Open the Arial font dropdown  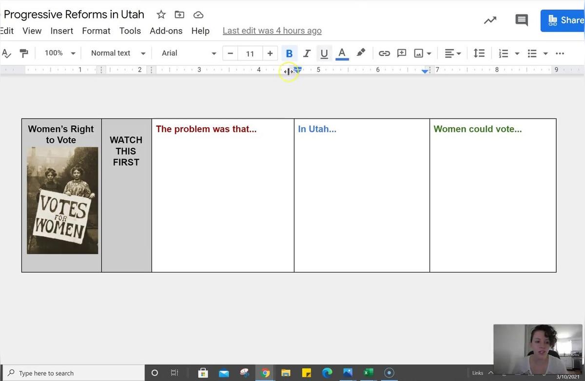point(189,53)
